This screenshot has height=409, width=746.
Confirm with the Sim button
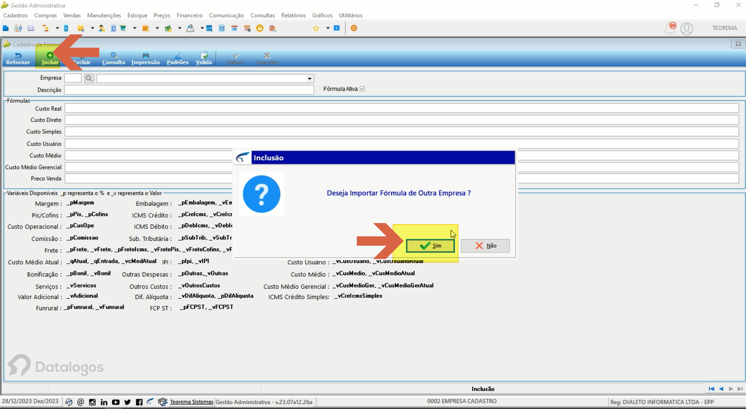pyautogui.click(x=430, y=246)
